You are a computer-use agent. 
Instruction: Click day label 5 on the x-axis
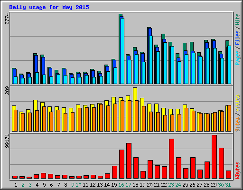(44, 185)
